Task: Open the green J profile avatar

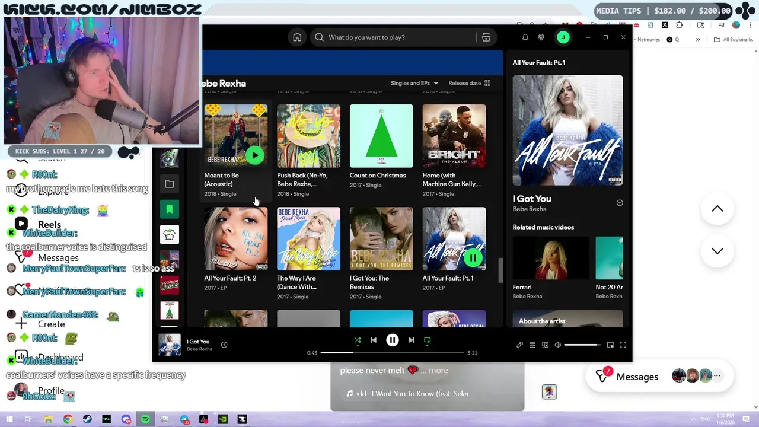Action: pyautogui.click(x=563, y=37)
